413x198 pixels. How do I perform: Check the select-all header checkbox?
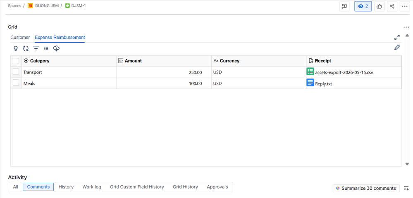[x=16, y=61]
